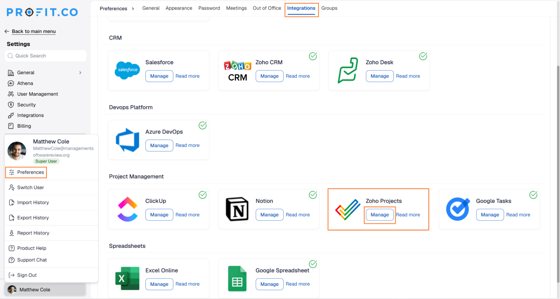Image resolution: width=560 pixels, height=299 pixels.
Task: Click the Google Spreadsheet logo
Action: (237, 279)
